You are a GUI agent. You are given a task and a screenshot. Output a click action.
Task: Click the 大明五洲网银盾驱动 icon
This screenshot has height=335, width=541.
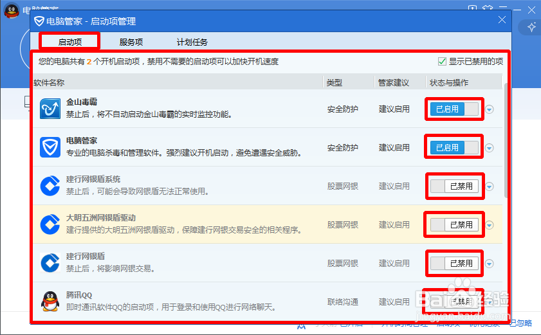50,224
